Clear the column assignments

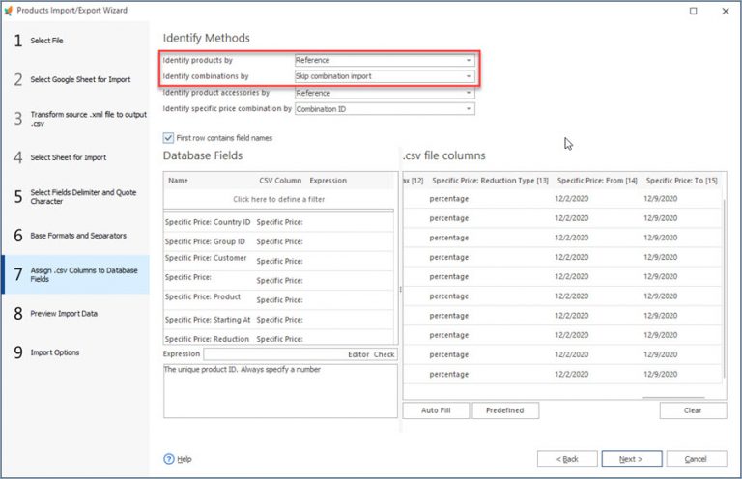(x=693, y=410)
